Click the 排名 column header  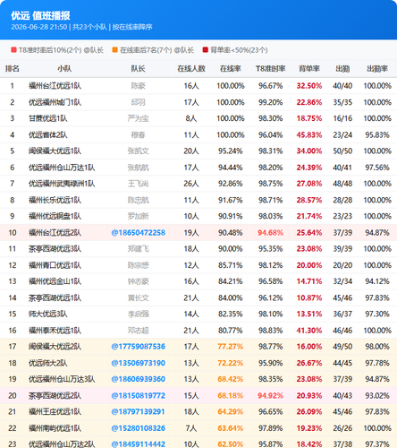coord(13,69)
